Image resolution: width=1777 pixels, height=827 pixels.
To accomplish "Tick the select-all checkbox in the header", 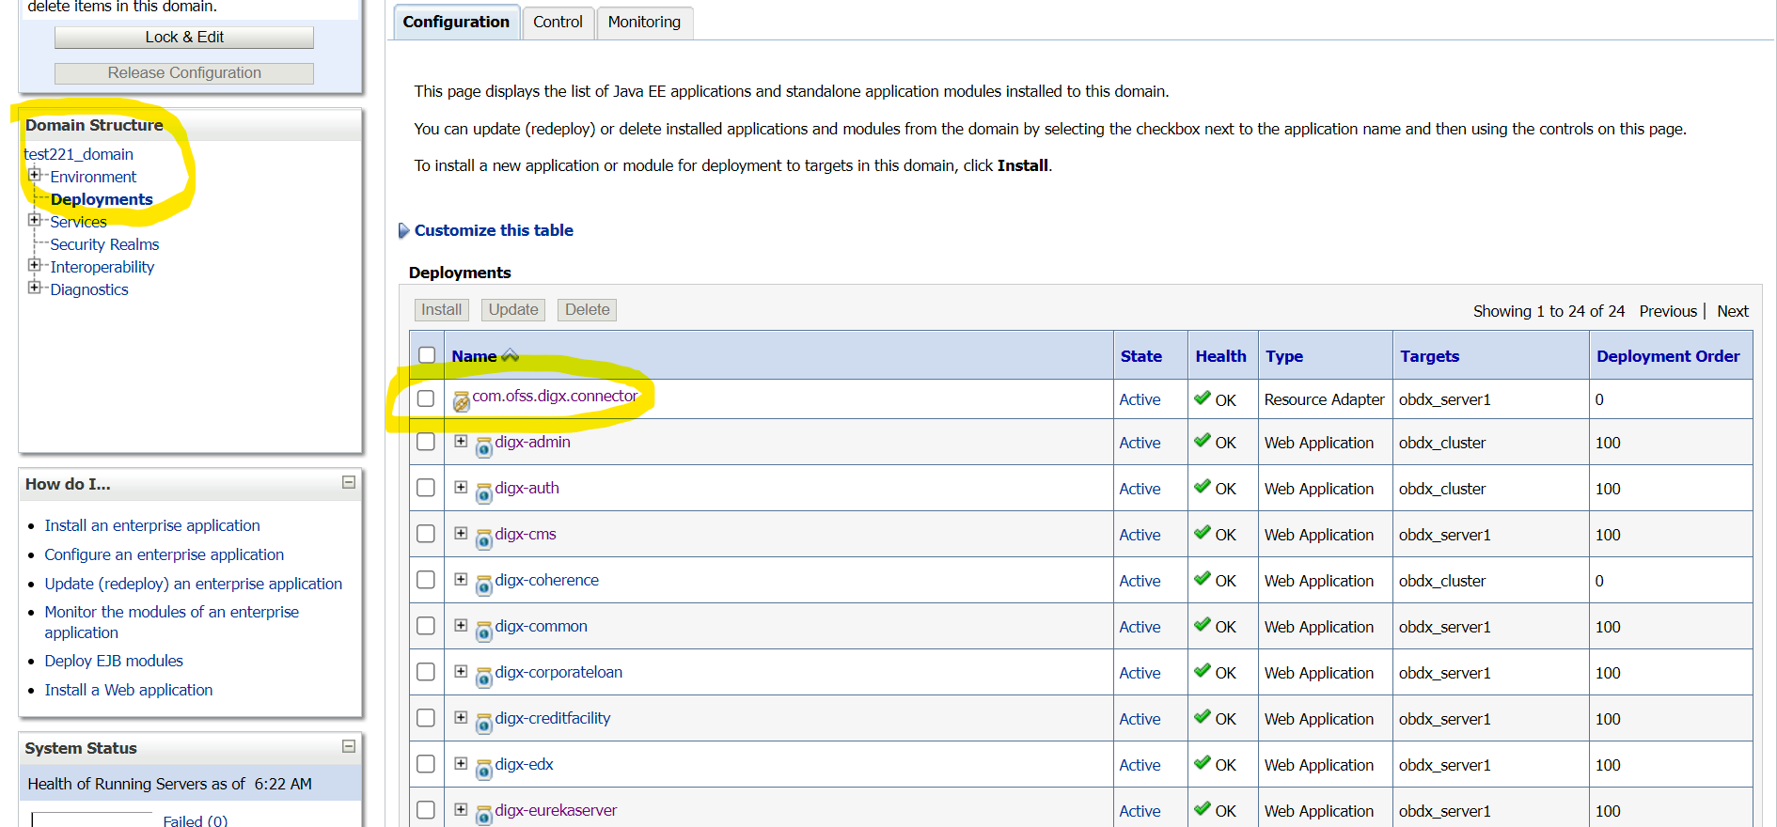I will click(427, 355).
